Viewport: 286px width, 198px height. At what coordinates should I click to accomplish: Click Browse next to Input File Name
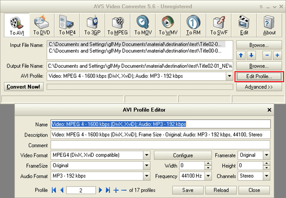pyautogui.click(x=259, y=45)
